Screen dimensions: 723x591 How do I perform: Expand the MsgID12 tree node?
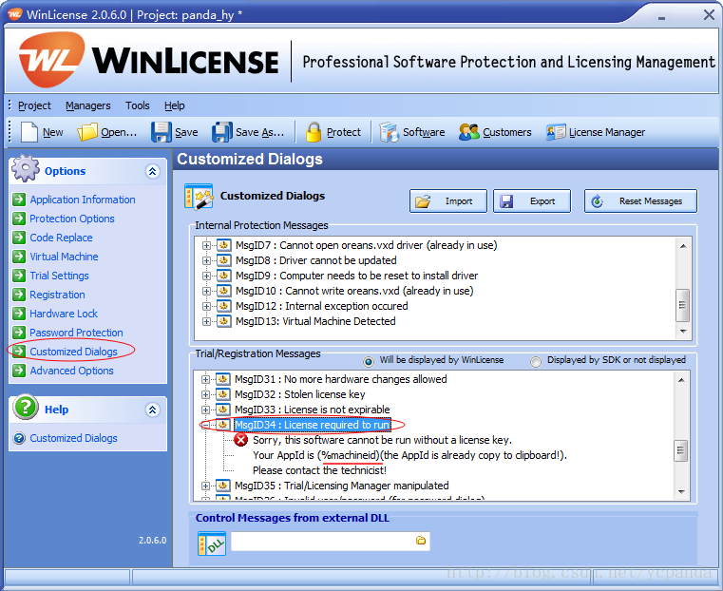click(x=206, y=306)
